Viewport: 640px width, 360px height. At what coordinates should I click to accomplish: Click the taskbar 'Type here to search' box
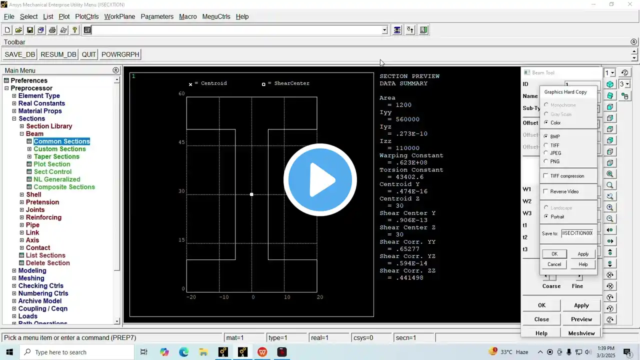(x=77, y=352)
